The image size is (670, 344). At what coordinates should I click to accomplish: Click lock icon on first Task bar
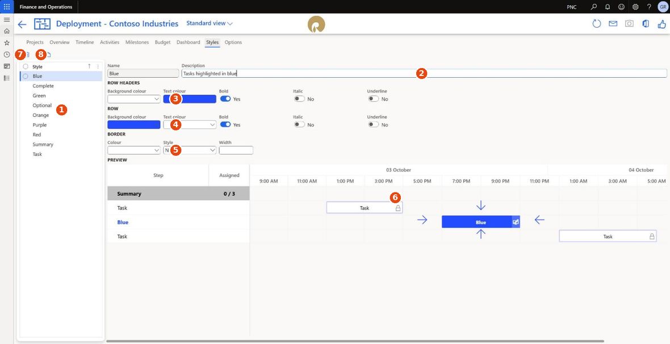(398, 208)
